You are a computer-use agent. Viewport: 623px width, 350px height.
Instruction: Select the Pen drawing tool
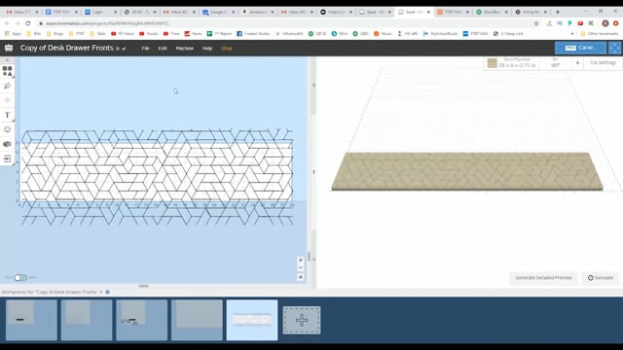pos(7,86)
